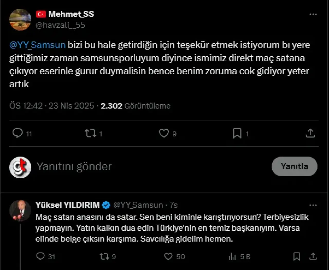Open Yüksel YILDIRIM's profile avatar

pos(20,210)
